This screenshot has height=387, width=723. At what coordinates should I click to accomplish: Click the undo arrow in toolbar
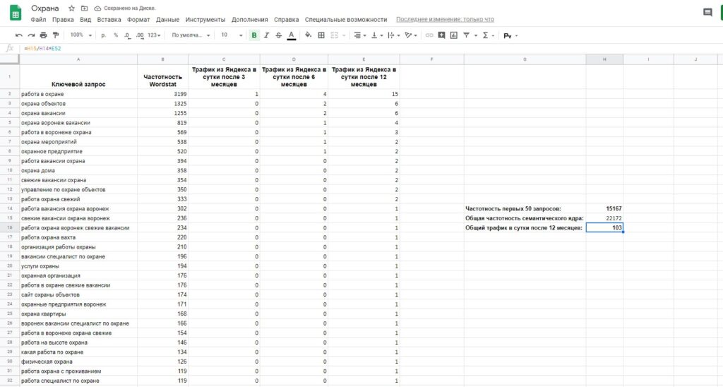point(19,35)
